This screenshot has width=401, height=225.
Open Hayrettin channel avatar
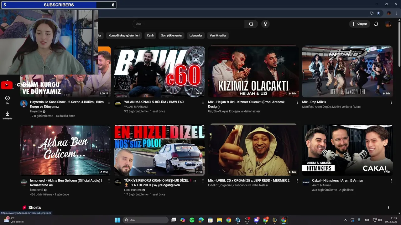tap(24, 103)
